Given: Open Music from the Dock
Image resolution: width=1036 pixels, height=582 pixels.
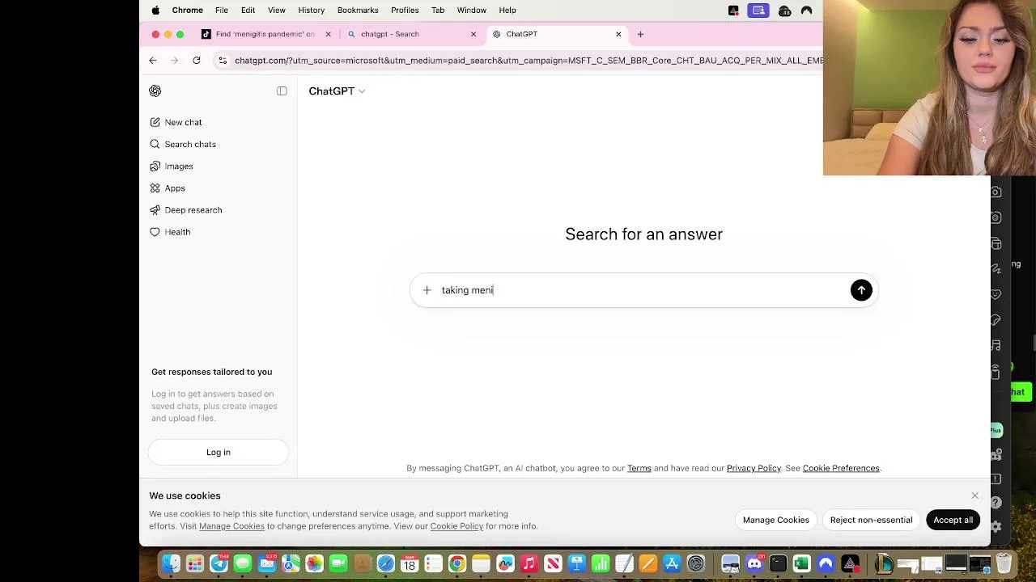Looking at the screenshot, I should [529, 563].
